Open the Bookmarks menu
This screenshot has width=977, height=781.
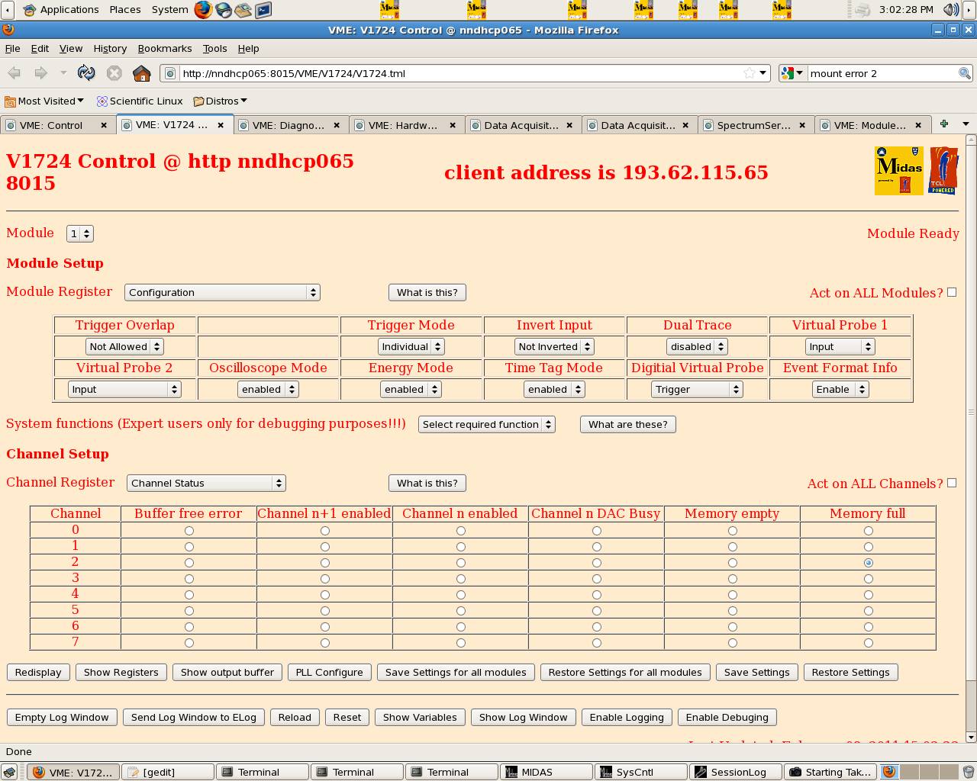click(x=165, y=48)
